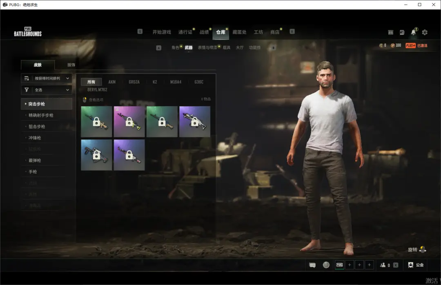Filter skins by AKM
The width and height of the screenshot is (441, 285).
[112, 82]
